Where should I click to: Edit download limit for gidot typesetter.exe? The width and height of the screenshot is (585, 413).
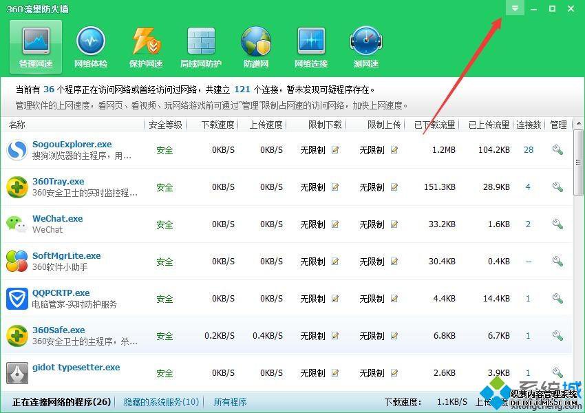click(335, 372)
